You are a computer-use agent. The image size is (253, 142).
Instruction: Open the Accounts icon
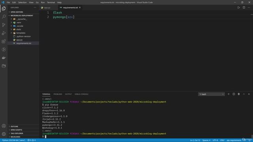pos(4,126)
